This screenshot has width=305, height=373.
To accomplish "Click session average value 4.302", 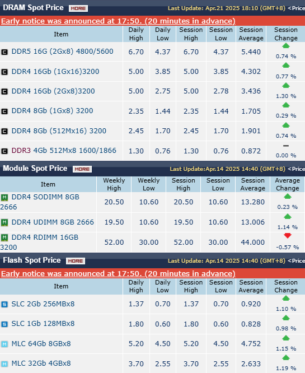I will coord(251,72).
